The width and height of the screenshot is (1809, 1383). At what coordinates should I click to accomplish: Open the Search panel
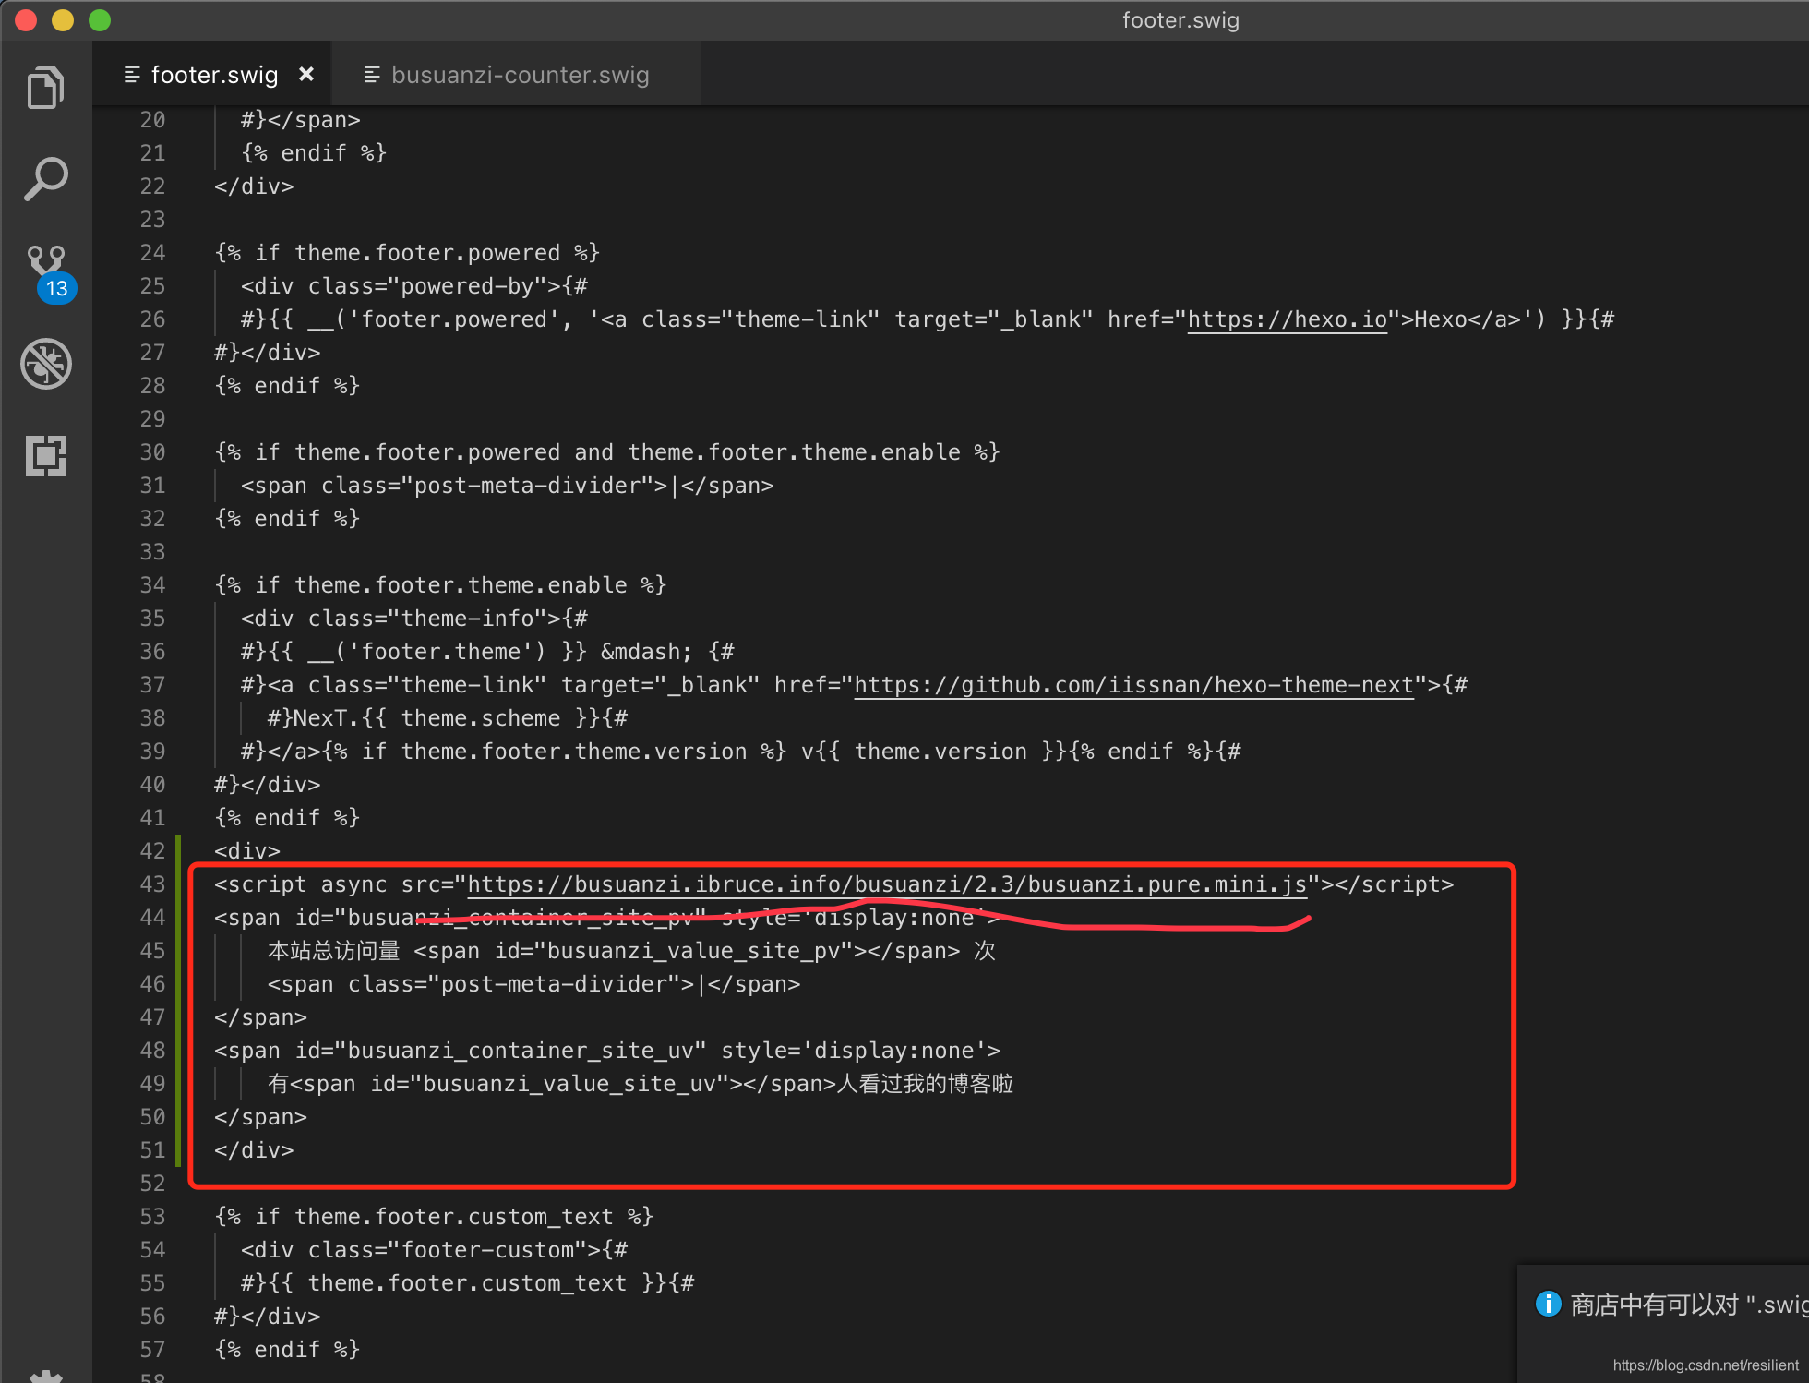[45, 179]
